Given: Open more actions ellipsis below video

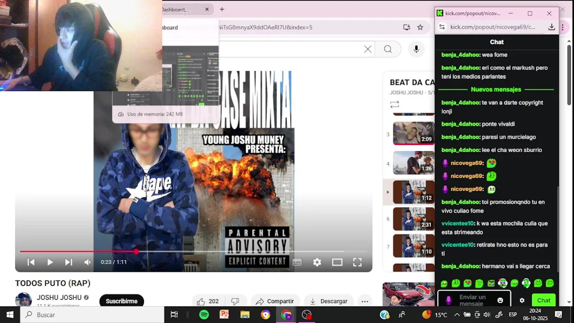Looking at the screenshot, I should (x=365, y=301).
